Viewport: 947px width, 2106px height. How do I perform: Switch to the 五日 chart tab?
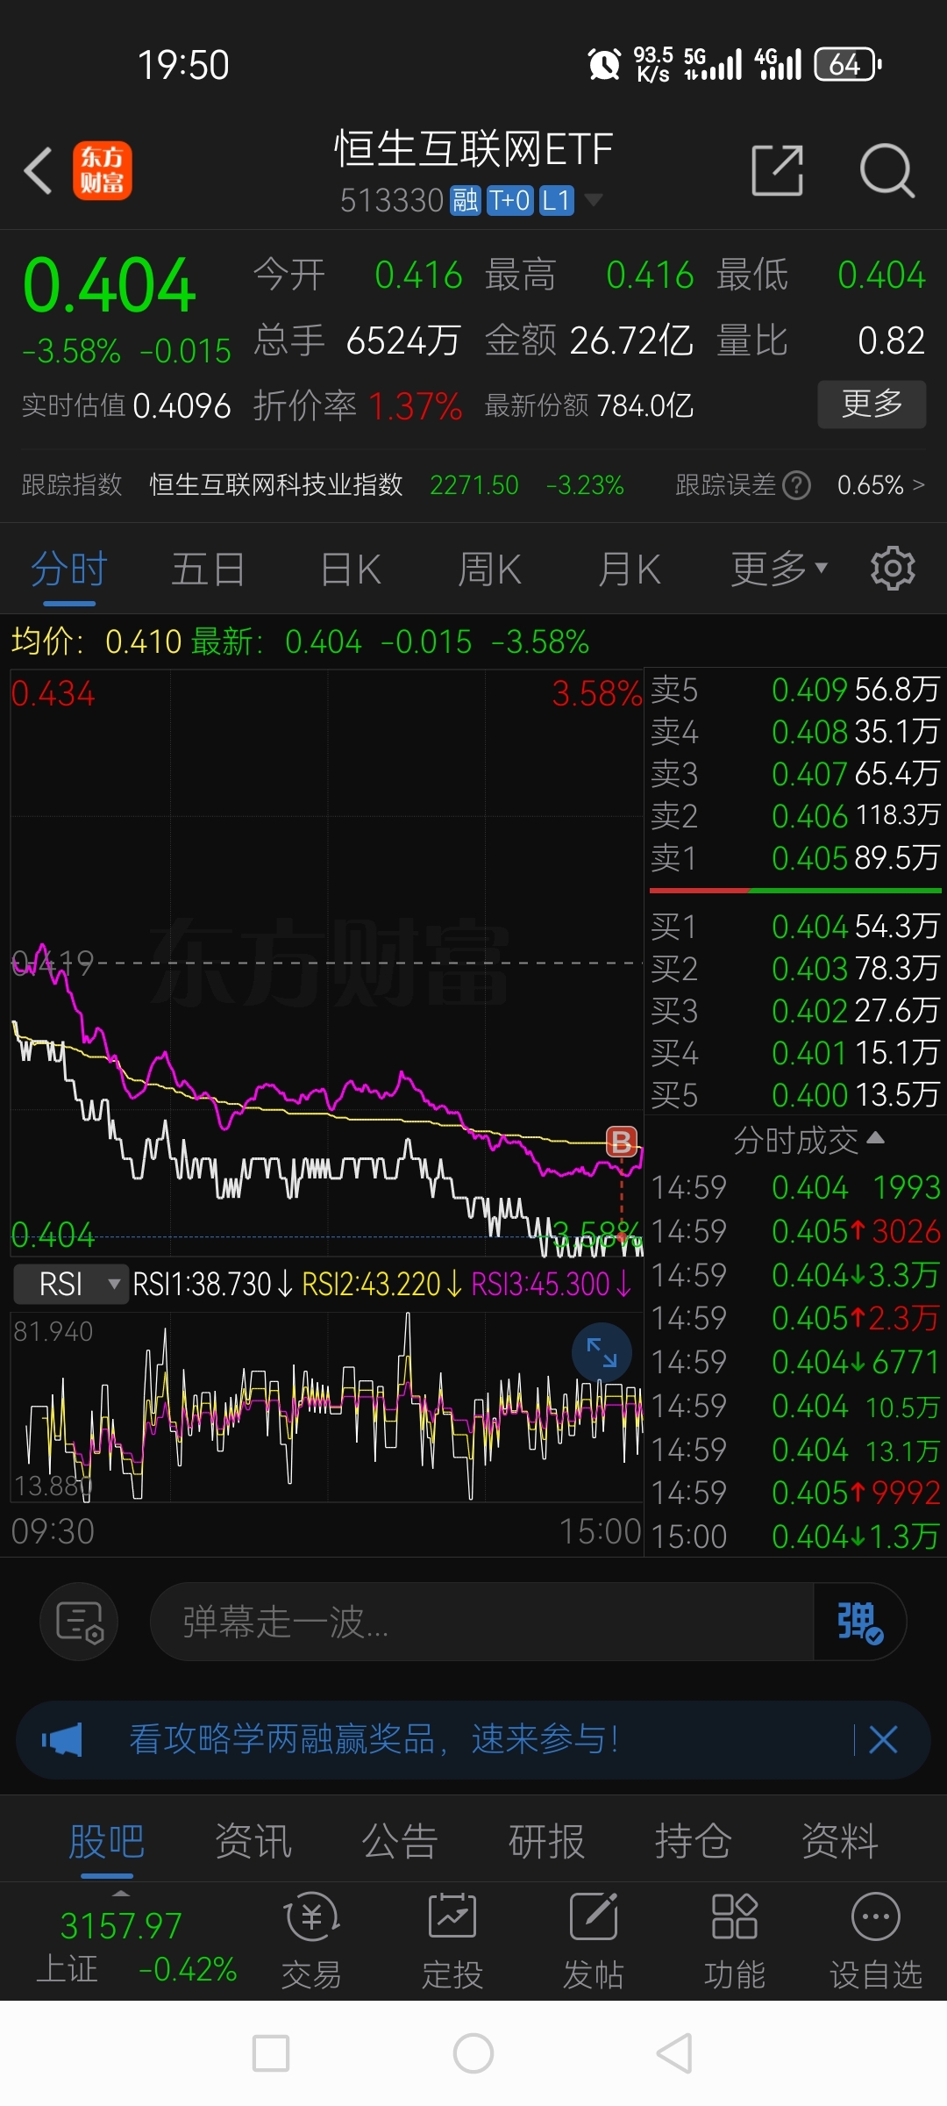tap(208, 569)
